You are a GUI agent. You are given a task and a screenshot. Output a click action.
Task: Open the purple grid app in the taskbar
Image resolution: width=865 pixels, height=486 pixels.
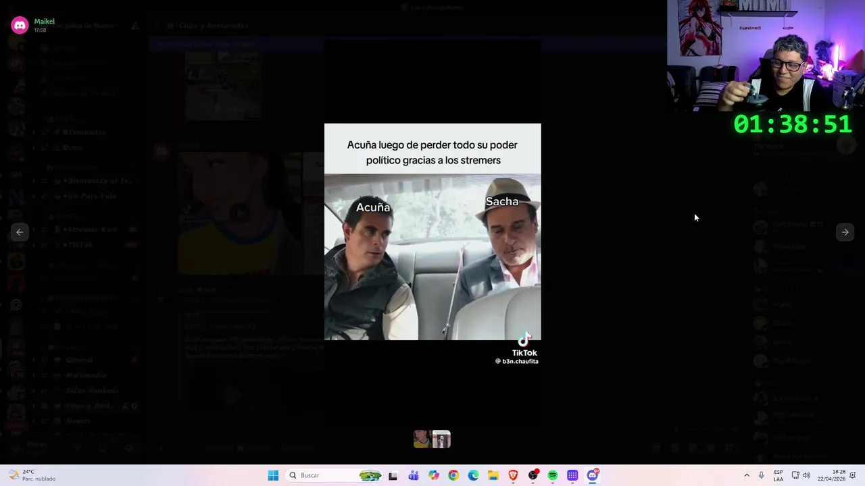[572, 475]
